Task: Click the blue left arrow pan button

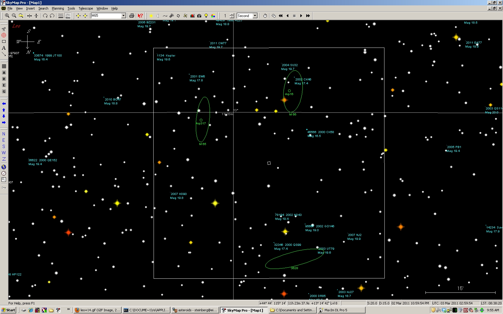Action: pyautogui.click(x=4, y=103)
